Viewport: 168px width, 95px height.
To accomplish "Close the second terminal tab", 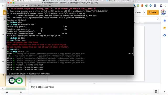I will pos(31,6).
